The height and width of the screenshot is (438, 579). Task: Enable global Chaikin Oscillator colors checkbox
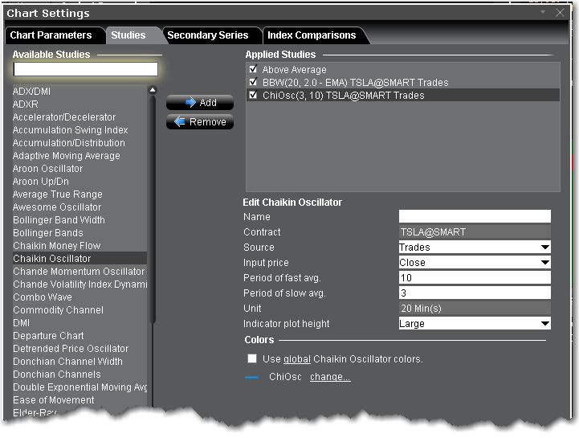[x=253, y=358]
